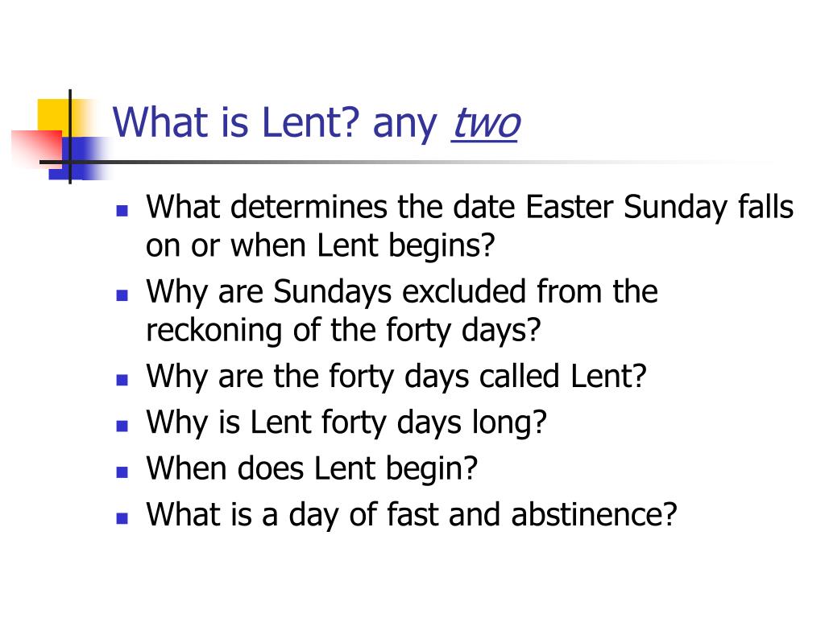Select the line "What determines the date Easter Sunday falls"
825x618 pixels.
point(470,208)
